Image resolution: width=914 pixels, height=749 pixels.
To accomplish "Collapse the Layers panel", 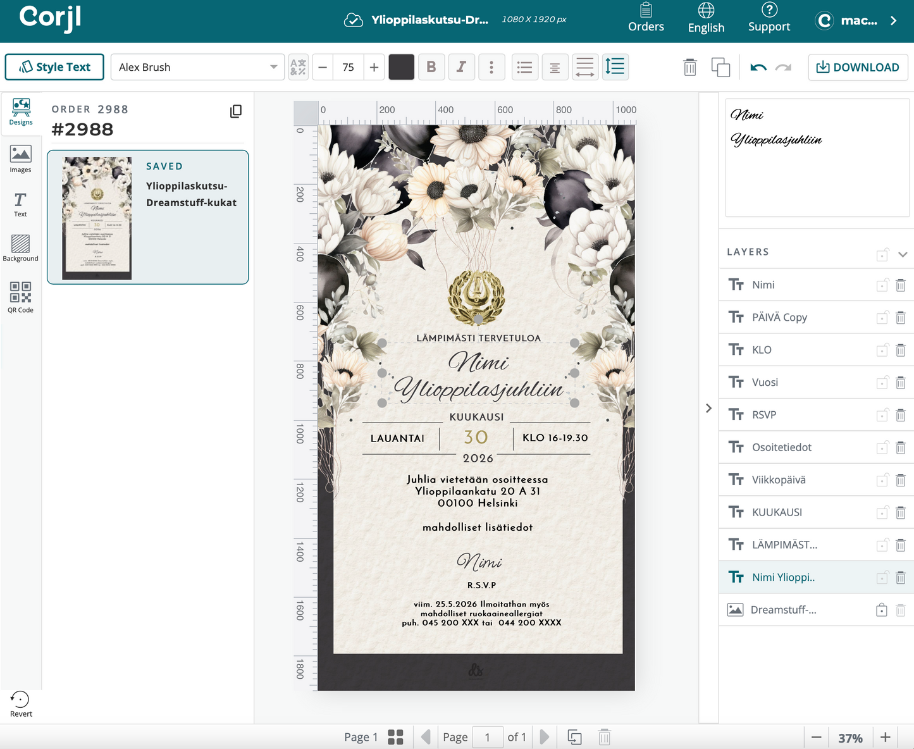I will pos(903,254).
